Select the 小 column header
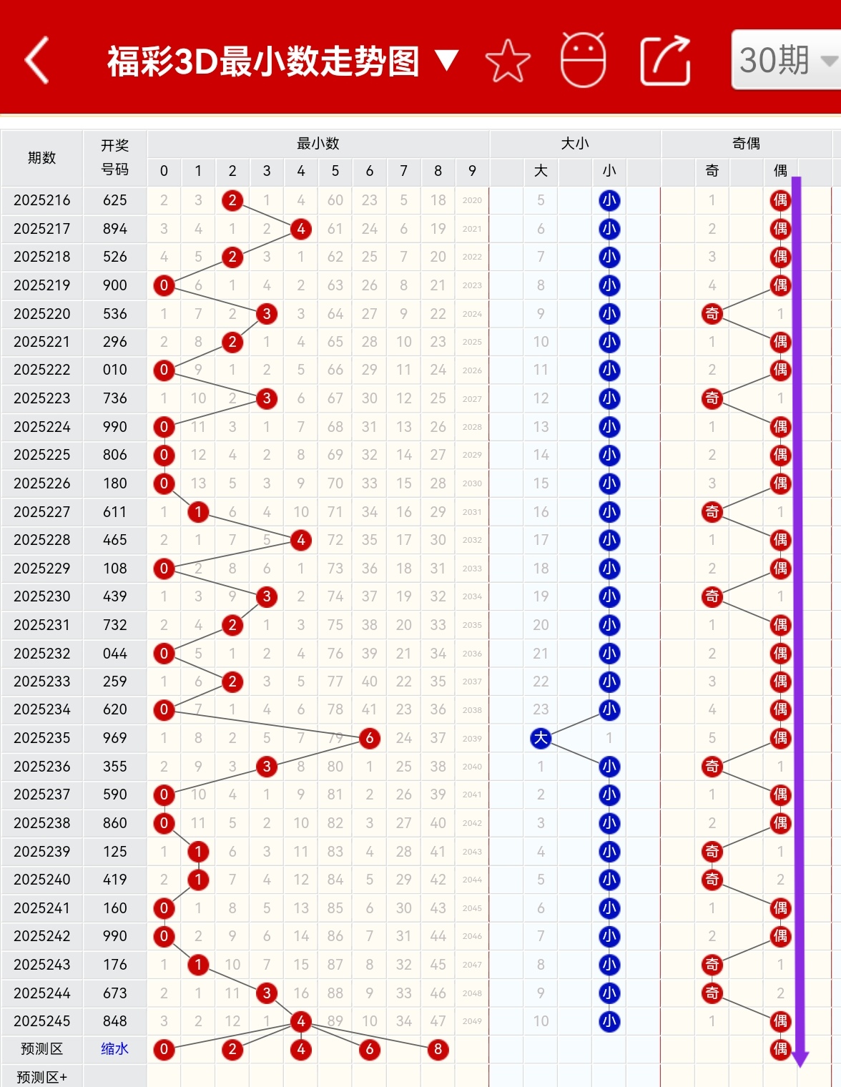This screenshot has height=1087, width=841. point(609,171)
